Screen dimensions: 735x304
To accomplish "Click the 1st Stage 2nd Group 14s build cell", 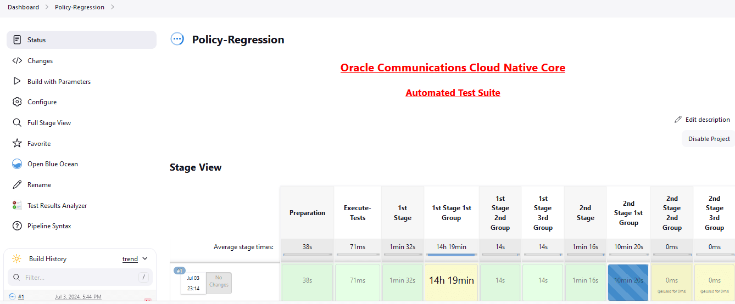I will (500, 282).
